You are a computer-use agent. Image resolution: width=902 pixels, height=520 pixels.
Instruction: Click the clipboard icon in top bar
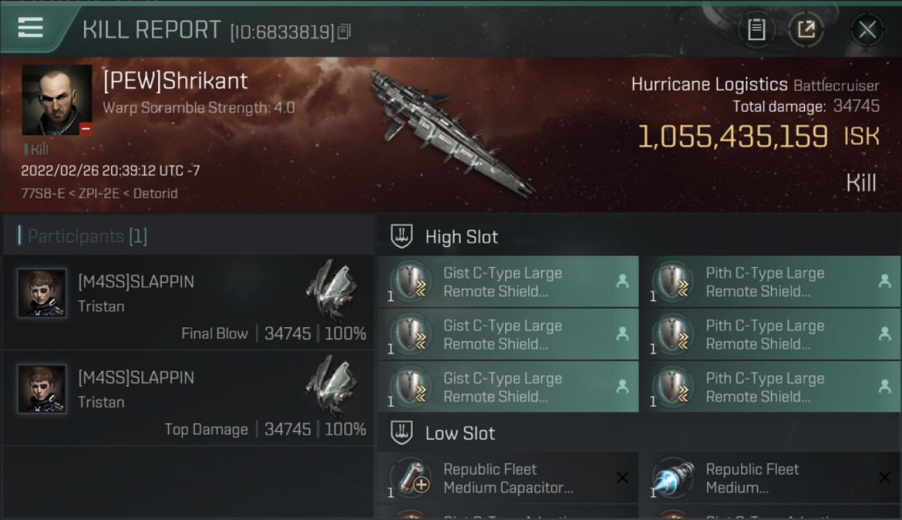coord(756,30)
